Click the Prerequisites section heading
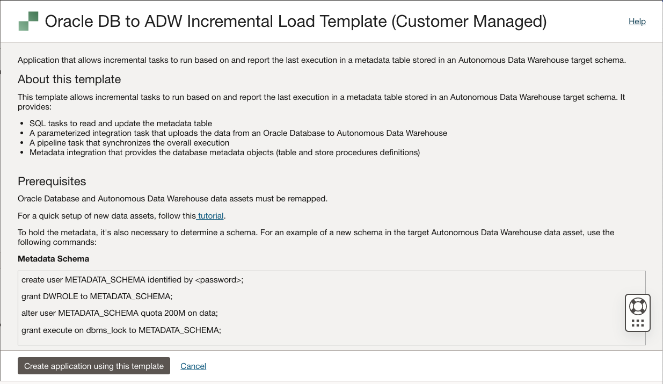The height and width of the screenshot is (384, 663). (52, 181)
